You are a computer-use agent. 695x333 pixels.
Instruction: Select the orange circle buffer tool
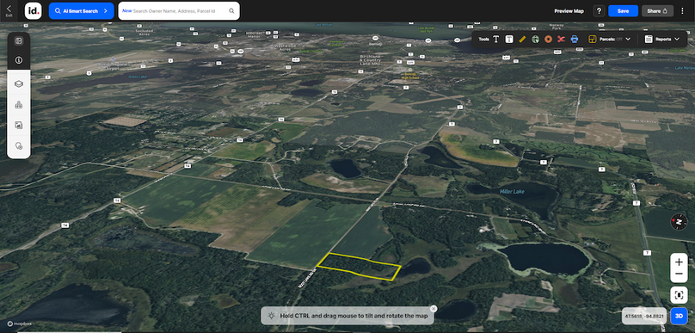tap(548, 39)
